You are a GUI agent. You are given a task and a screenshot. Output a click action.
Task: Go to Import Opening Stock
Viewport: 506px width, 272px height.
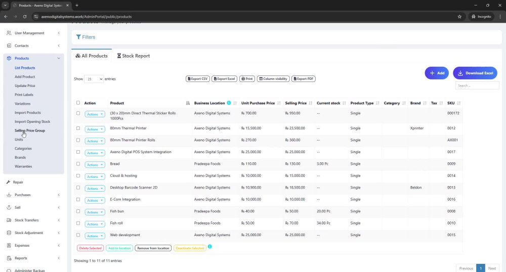click(32, 121)
